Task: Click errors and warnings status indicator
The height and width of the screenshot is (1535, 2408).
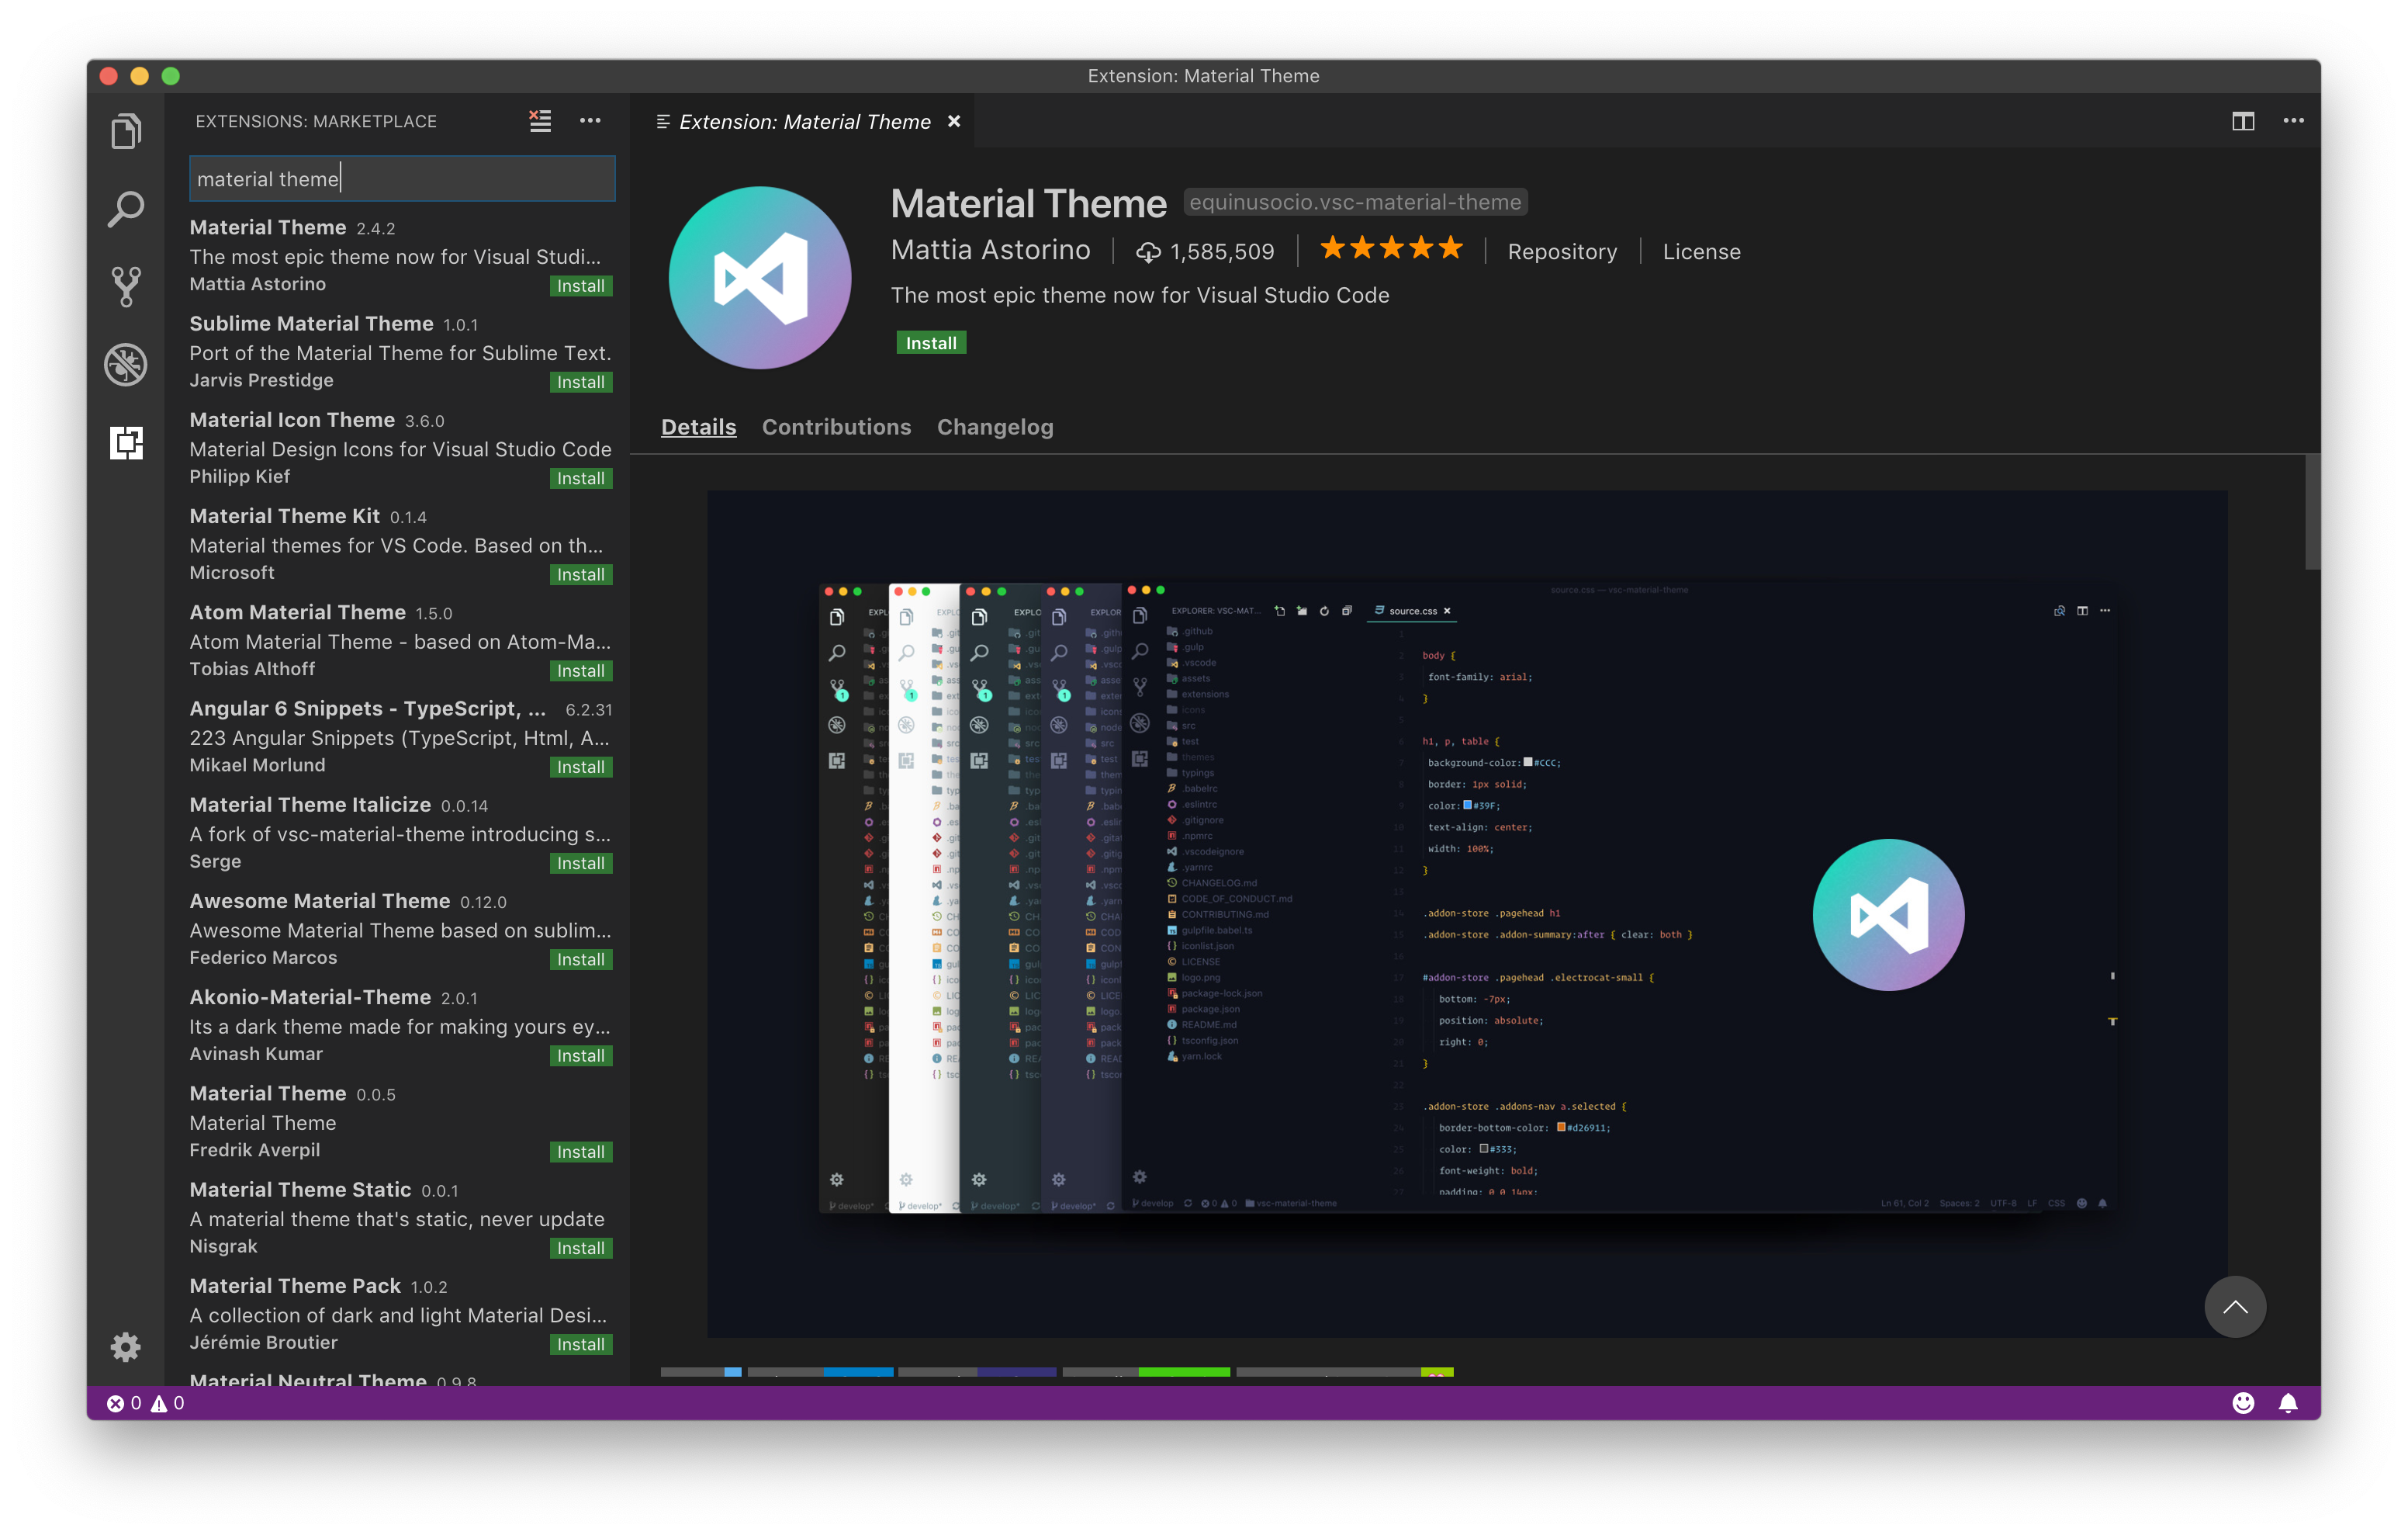Action: (146, 1403)
